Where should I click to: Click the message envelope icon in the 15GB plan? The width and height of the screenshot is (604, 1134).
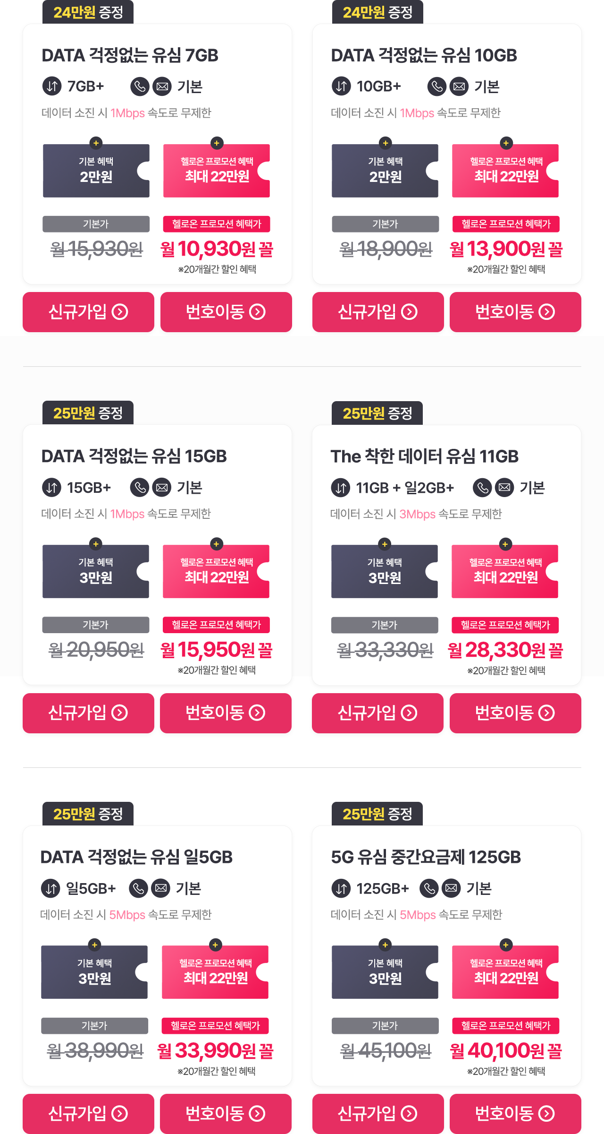[162, 487]
